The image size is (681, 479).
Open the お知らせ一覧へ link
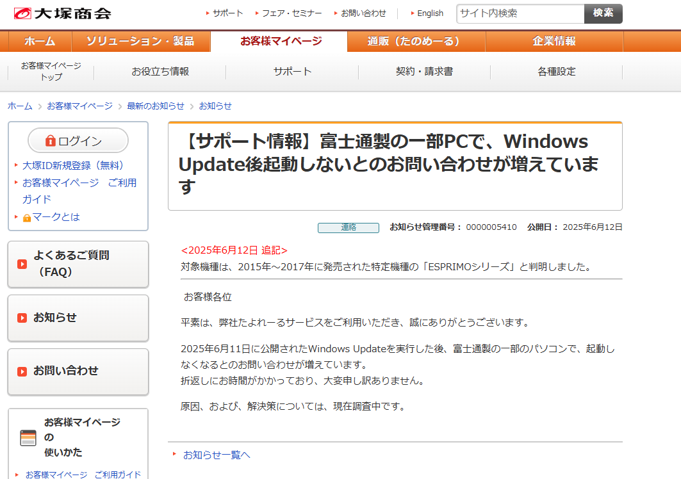click(217, 455)
